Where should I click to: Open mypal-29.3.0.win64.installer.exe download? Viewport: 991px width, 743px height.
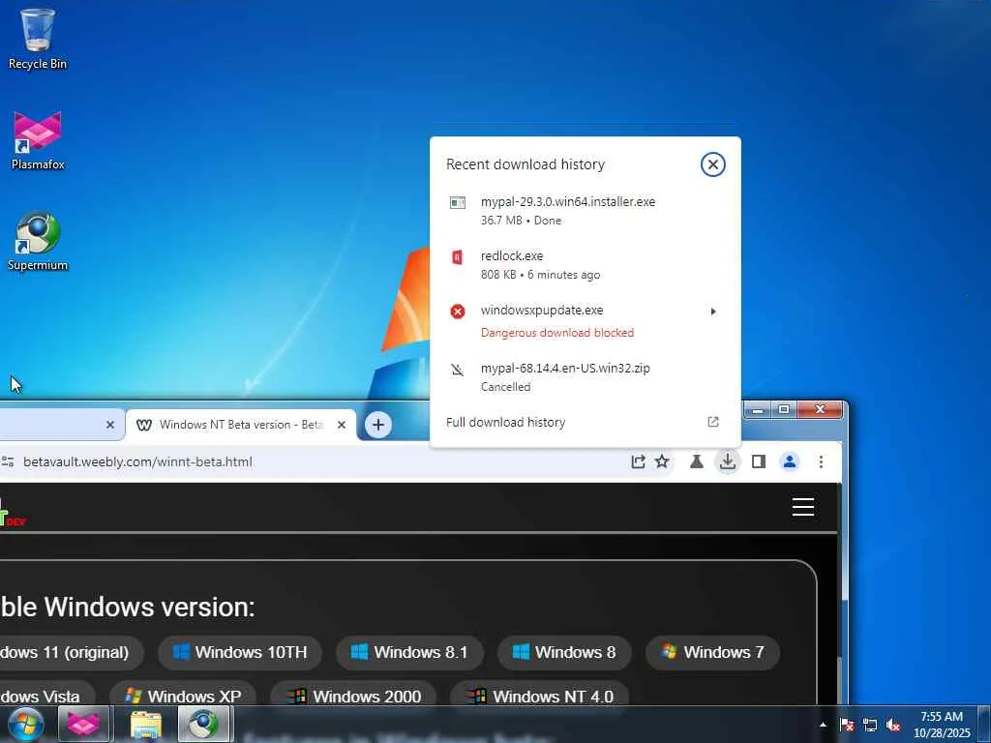pos(585,210)
